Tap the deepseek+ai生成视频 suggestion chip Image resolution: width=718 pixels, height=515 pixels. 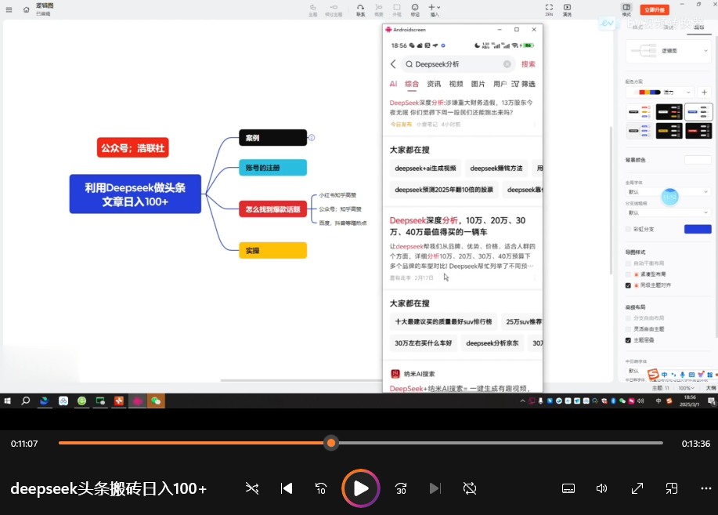(x=425, y=169)
